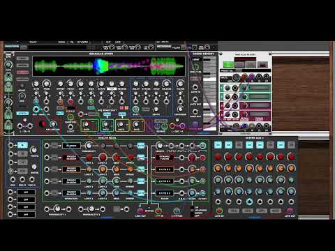Click the SEQ/2 output jack

22,179
